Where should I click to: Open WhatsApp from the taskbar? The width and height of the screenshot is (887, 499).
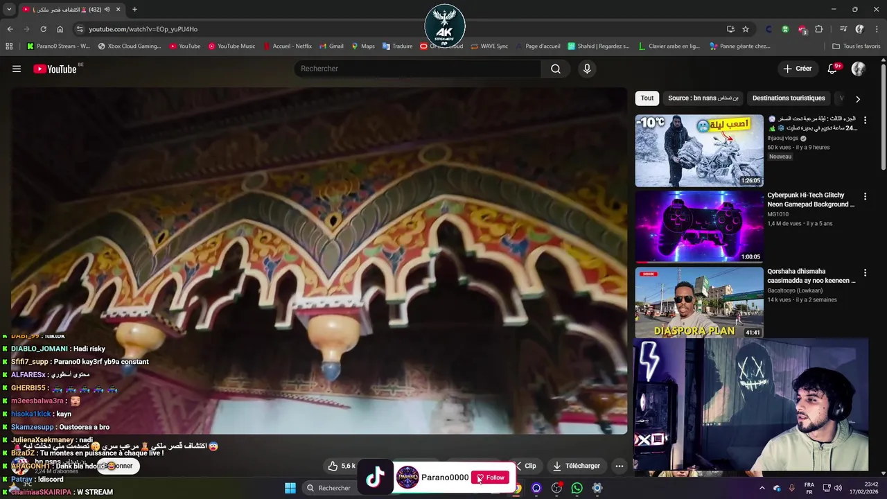point(577,488)
